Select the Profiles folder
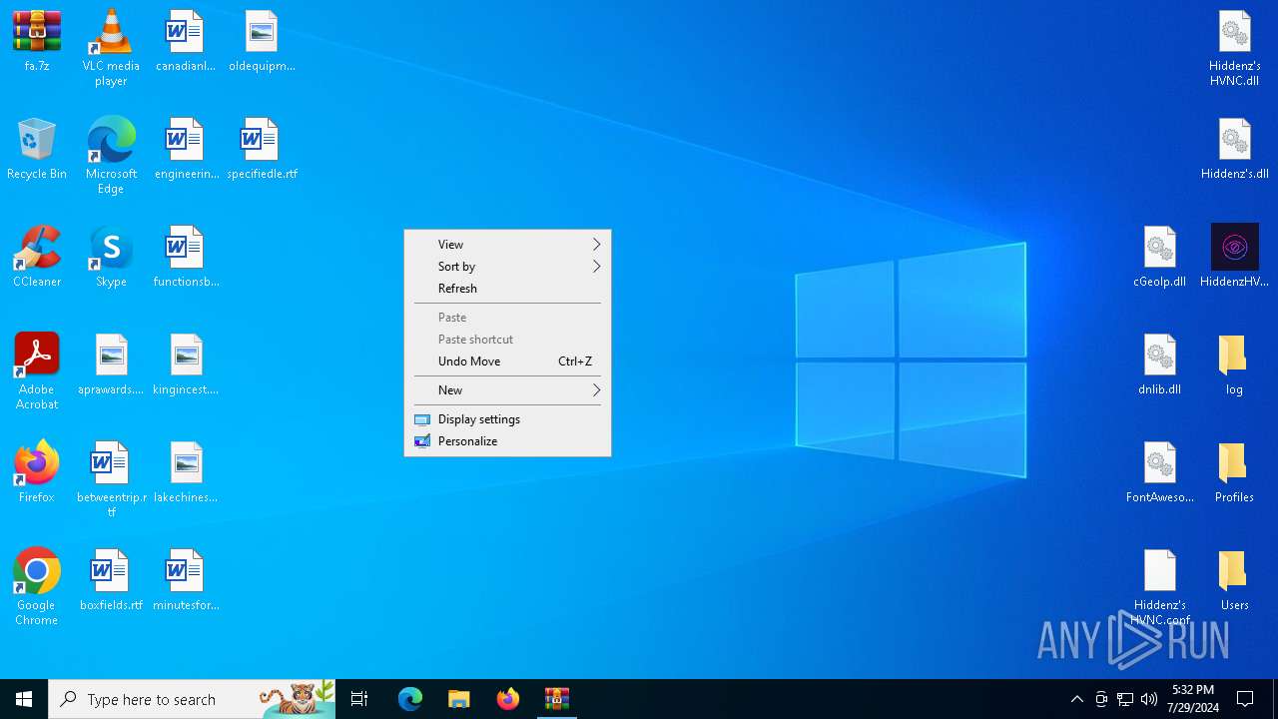Screen dimensions: 1278x719 1235,472
